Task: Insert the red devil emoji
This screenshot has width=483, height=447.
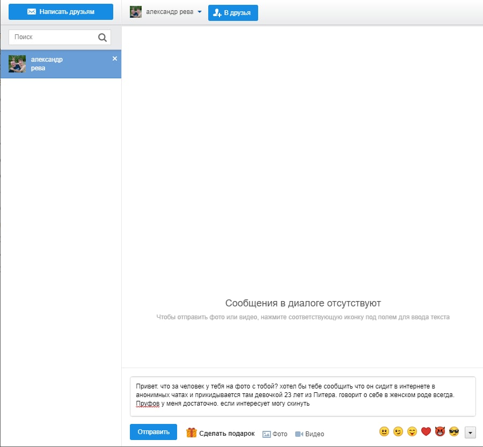Action: [440, 431]
